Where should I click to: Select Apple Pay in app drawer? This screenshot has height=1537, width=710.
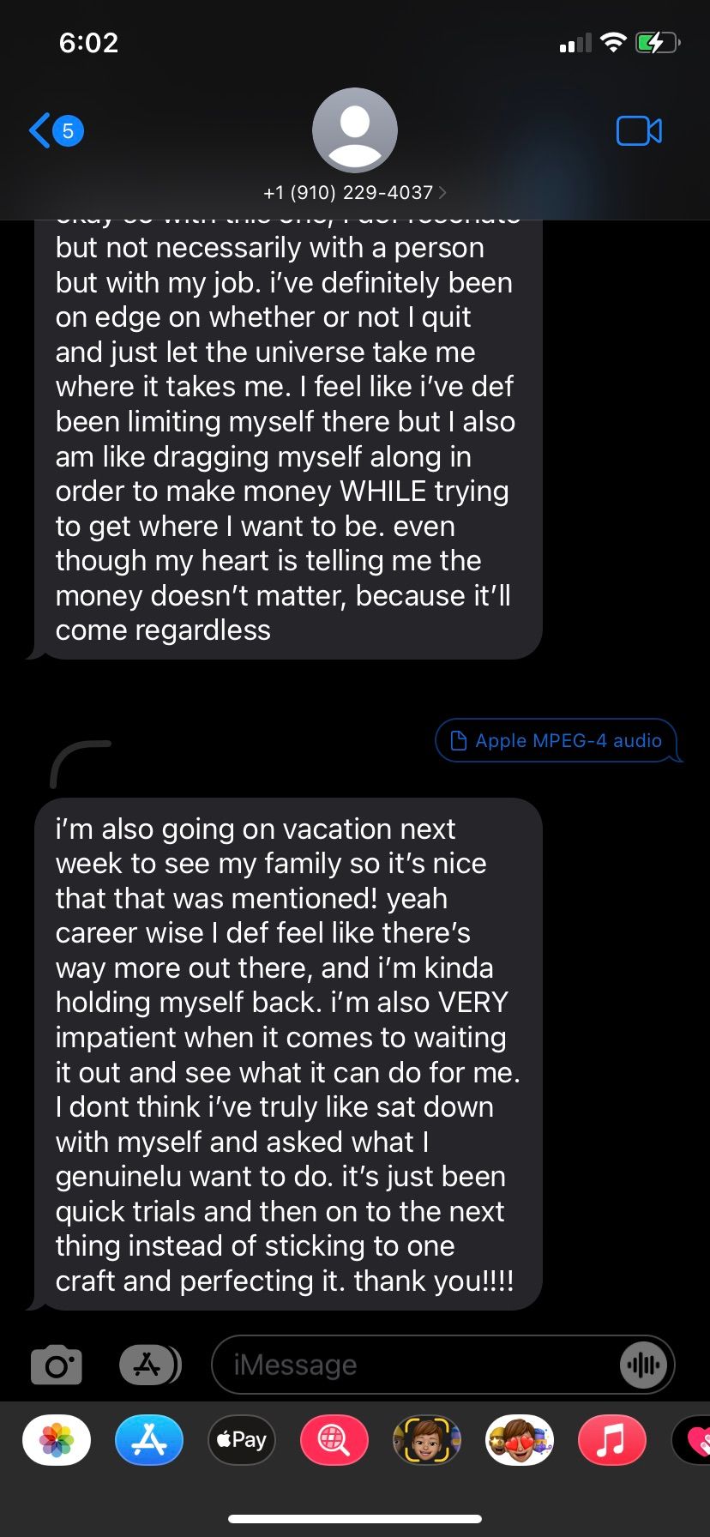[x=242, y=1440]
